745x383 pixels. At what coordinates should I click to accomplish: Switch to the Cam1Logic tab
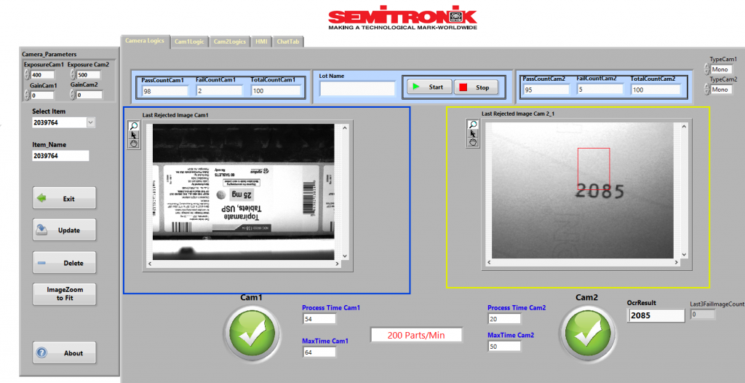point(189,42)
